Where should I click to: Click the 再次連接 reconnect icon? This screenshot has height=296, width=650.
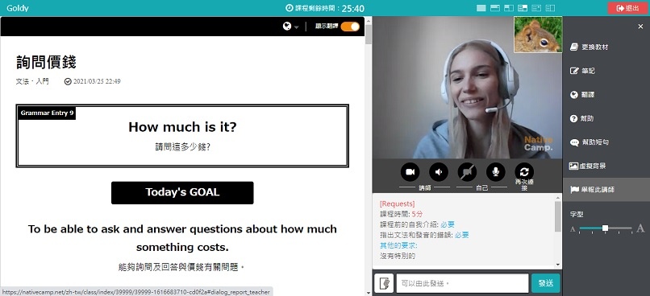(x=524, y=172)
